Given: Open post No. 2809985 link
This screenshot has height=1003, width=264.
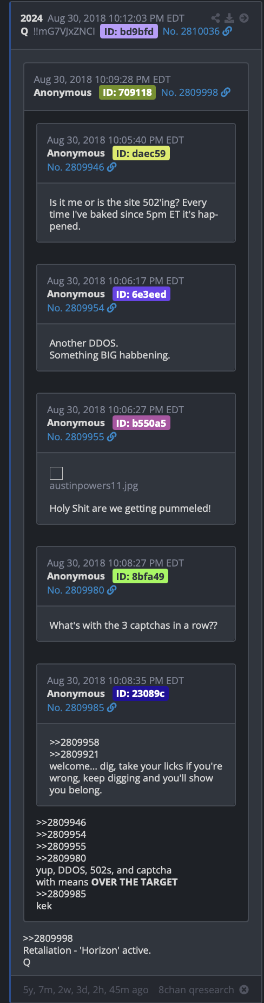Looking at the screenshot, I should [x=75, y=708].
